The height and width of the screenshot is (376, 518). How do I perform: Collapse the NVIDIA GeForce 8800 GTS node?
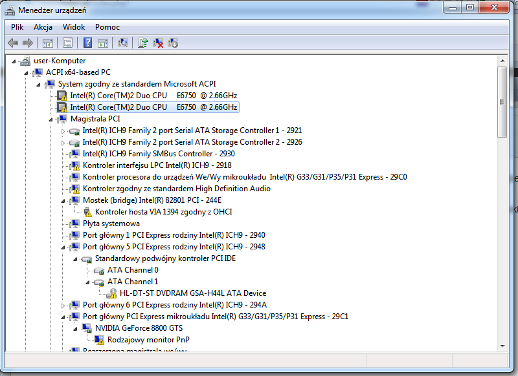coord(75,329)
